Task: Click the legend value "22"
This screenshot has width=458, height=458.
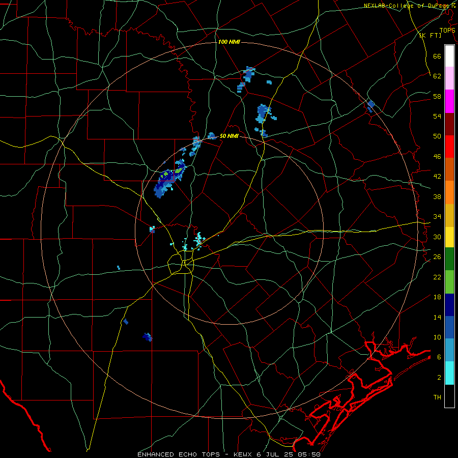Action: point(437,277)
